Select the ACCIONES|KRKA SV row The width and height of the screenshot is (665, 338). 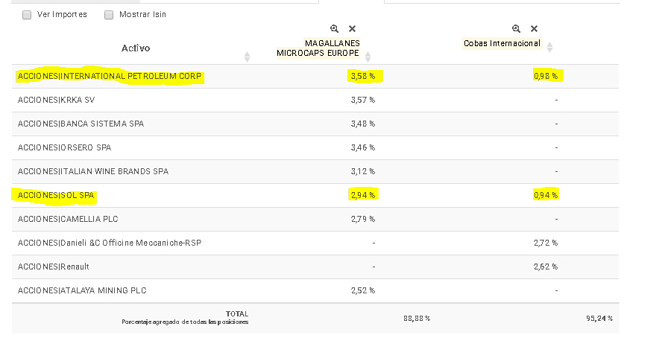[x=315, y=100]
